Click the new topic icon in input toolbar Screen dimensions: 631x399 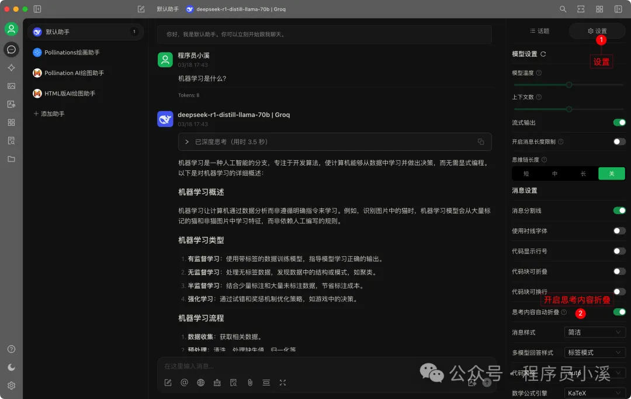pos(168,383)
